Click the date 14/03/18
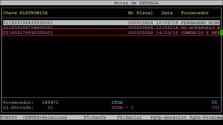The image size is (223, 125). pos(167,33)
